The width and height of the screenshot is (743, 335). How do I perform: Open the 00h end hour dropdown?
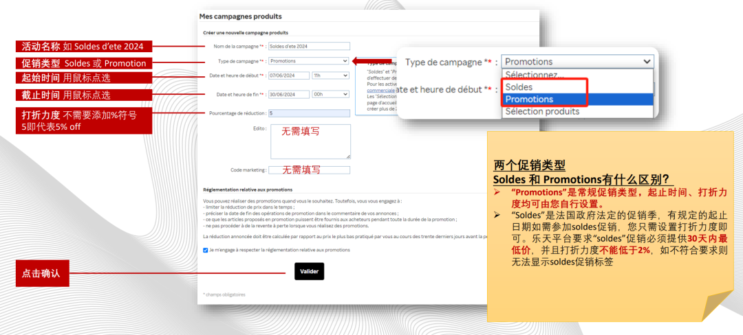coord(330,94)
